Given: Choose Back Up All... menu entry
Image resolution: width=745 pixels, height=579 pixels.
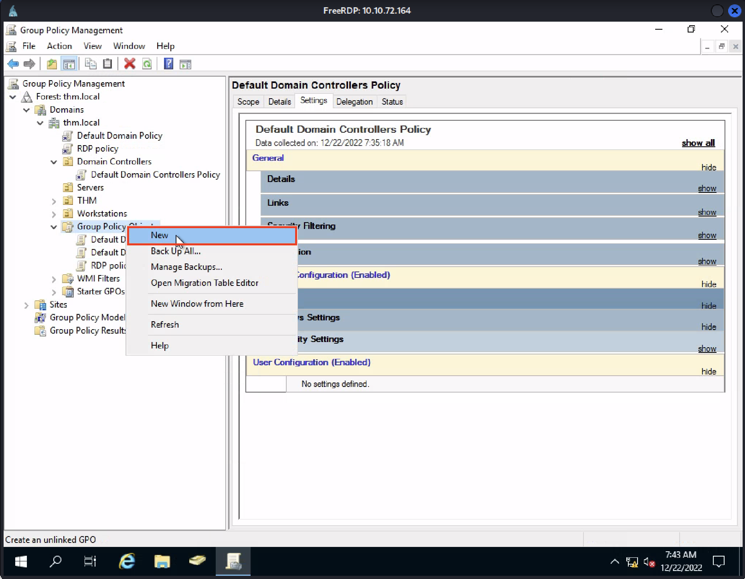Looking at the screenshot, I should pyautogui.click(x=212, y=251).
